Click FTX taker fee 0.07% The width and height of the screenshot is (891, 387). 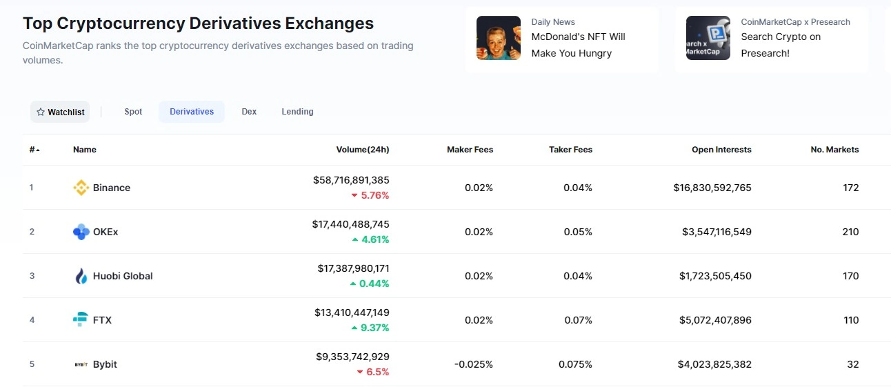(578, 320)
